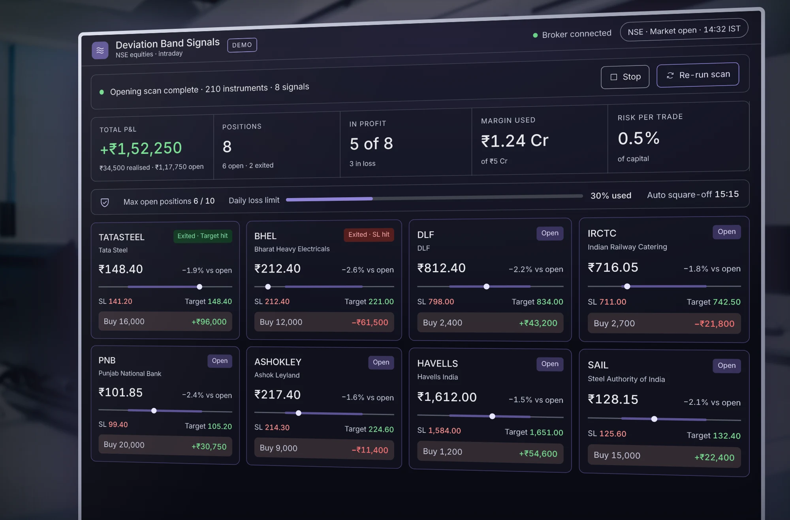Click the DEMO badge
Viewport: 790px width, 520px height.
(242, 45)
